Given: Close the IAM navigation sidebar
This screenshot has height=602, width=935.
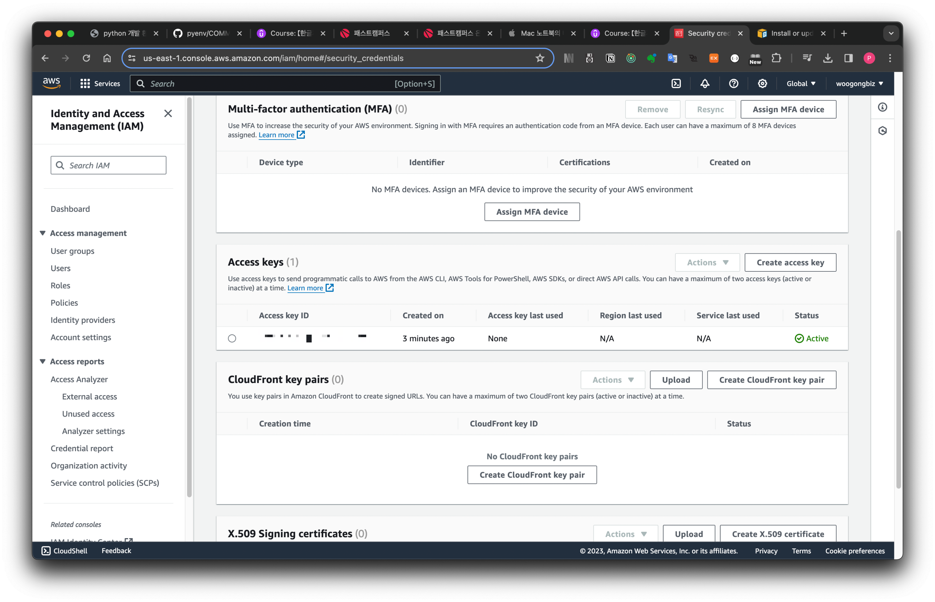Looking at the screenshot, I should [x=168, y=113].
